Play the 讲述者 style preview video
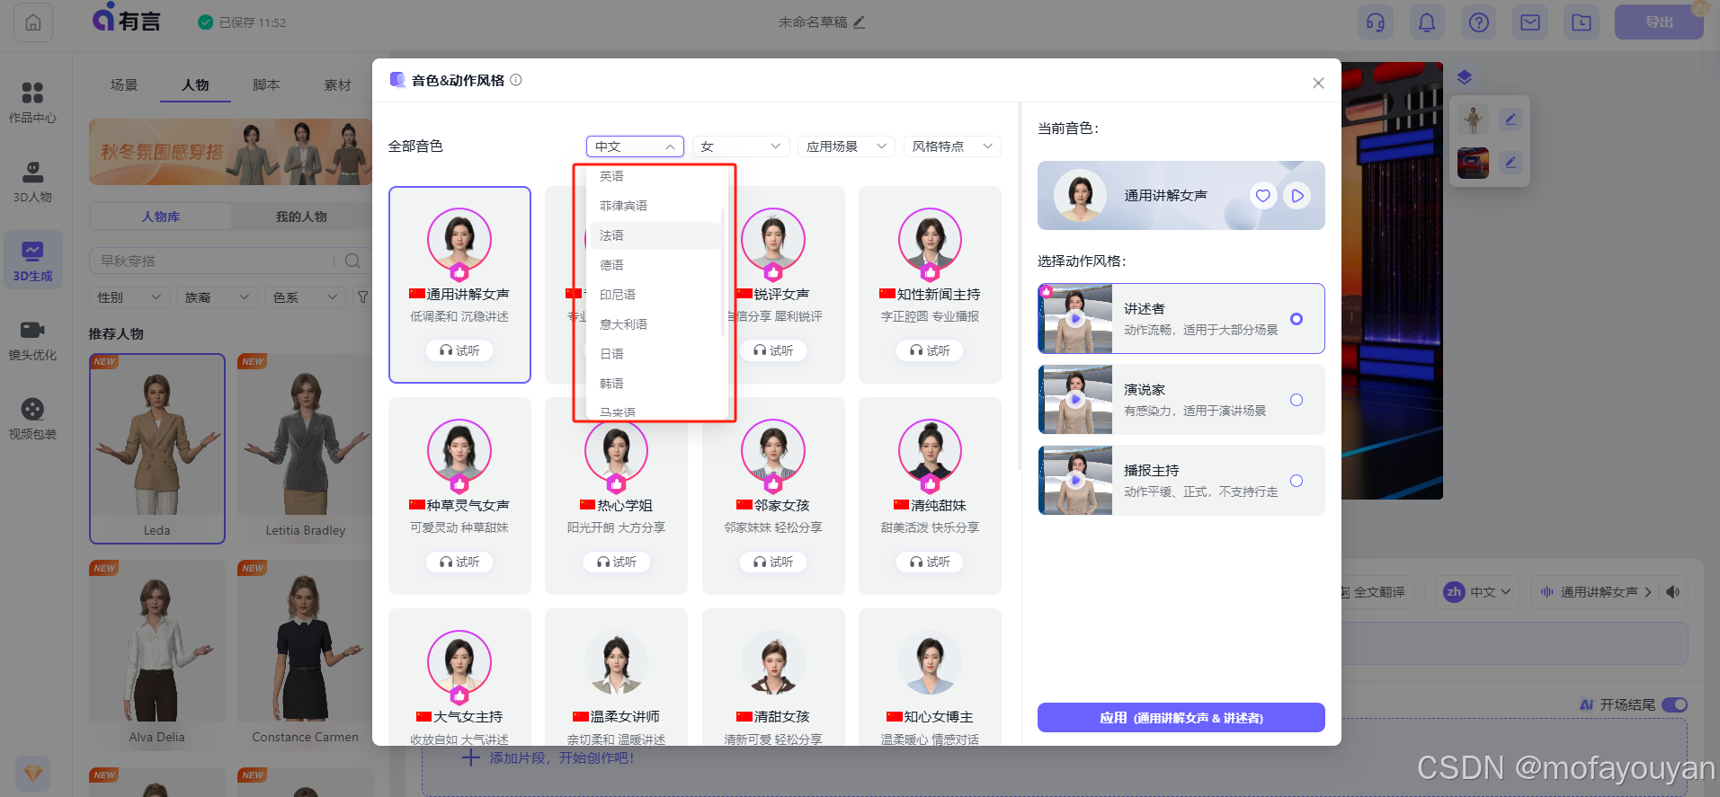The width and height of the screenshot is (1720, 797). tap(1075, 319)
